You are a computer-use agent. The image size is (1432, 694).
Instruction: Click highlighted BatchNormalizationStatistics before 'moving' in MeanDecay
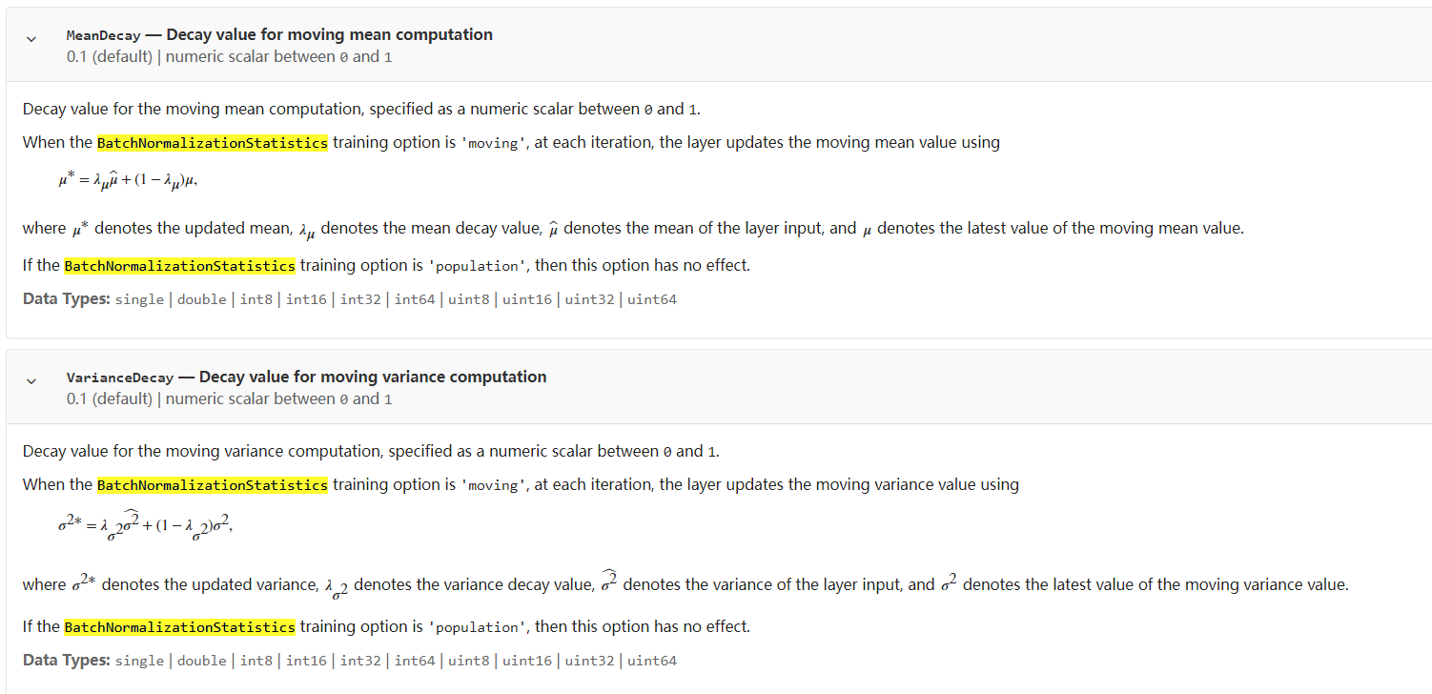pos(213,143)
